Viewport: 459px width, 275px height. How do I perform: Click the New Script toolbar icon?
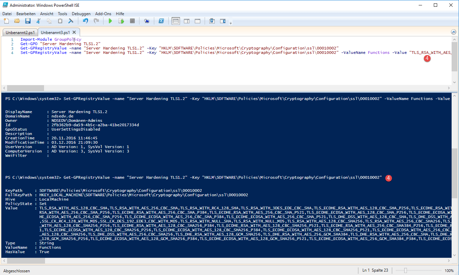6,21
